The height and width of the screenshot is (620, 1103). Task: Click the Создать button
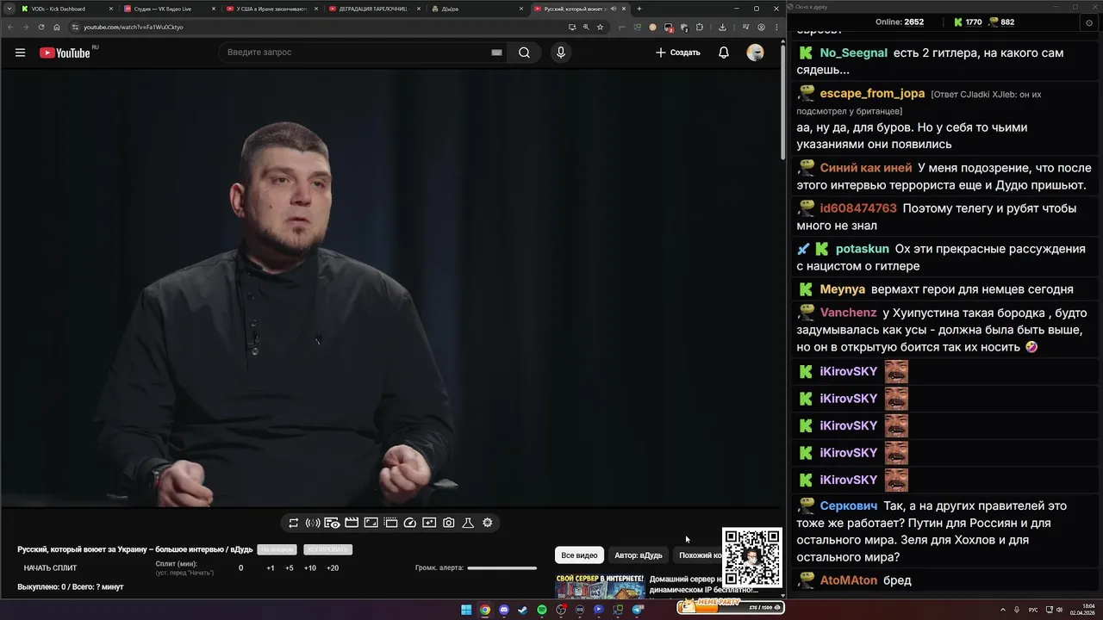coord(678,53)
